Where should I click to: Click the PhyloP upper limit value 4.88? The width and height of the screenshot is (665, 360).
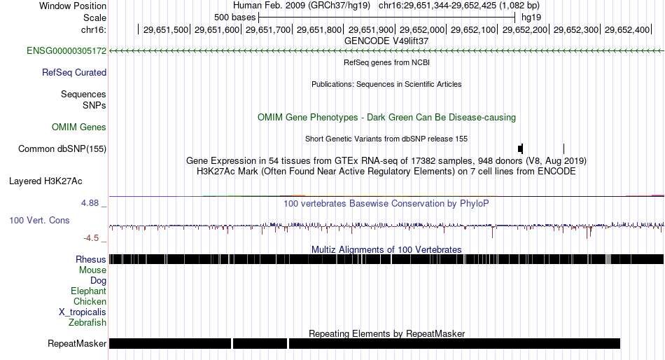click(90, 203)
